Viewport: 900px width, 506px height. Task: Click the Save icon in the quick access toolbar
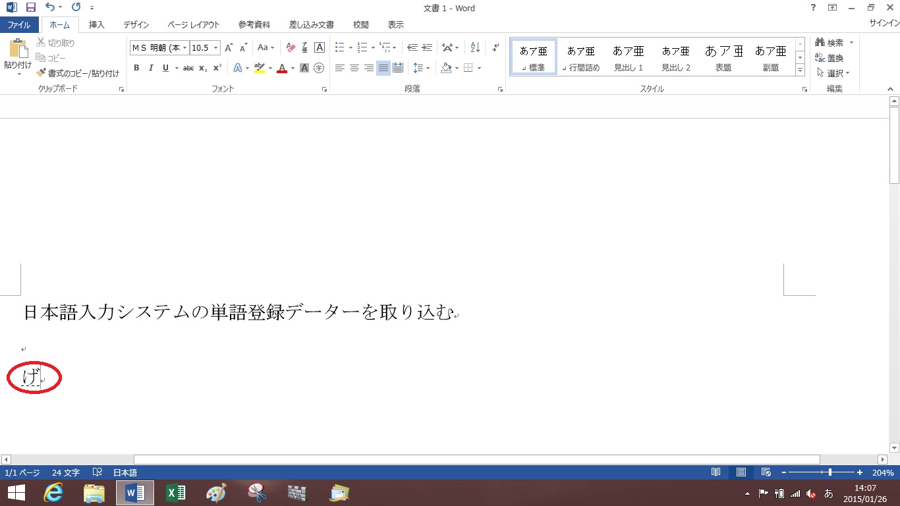[31, 8]
